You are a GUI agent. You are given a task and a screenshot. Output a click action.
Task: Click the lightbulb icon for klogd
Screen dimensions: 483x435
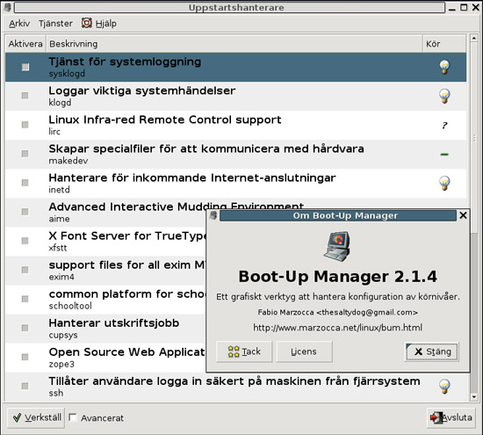click(x=444, y=96)
